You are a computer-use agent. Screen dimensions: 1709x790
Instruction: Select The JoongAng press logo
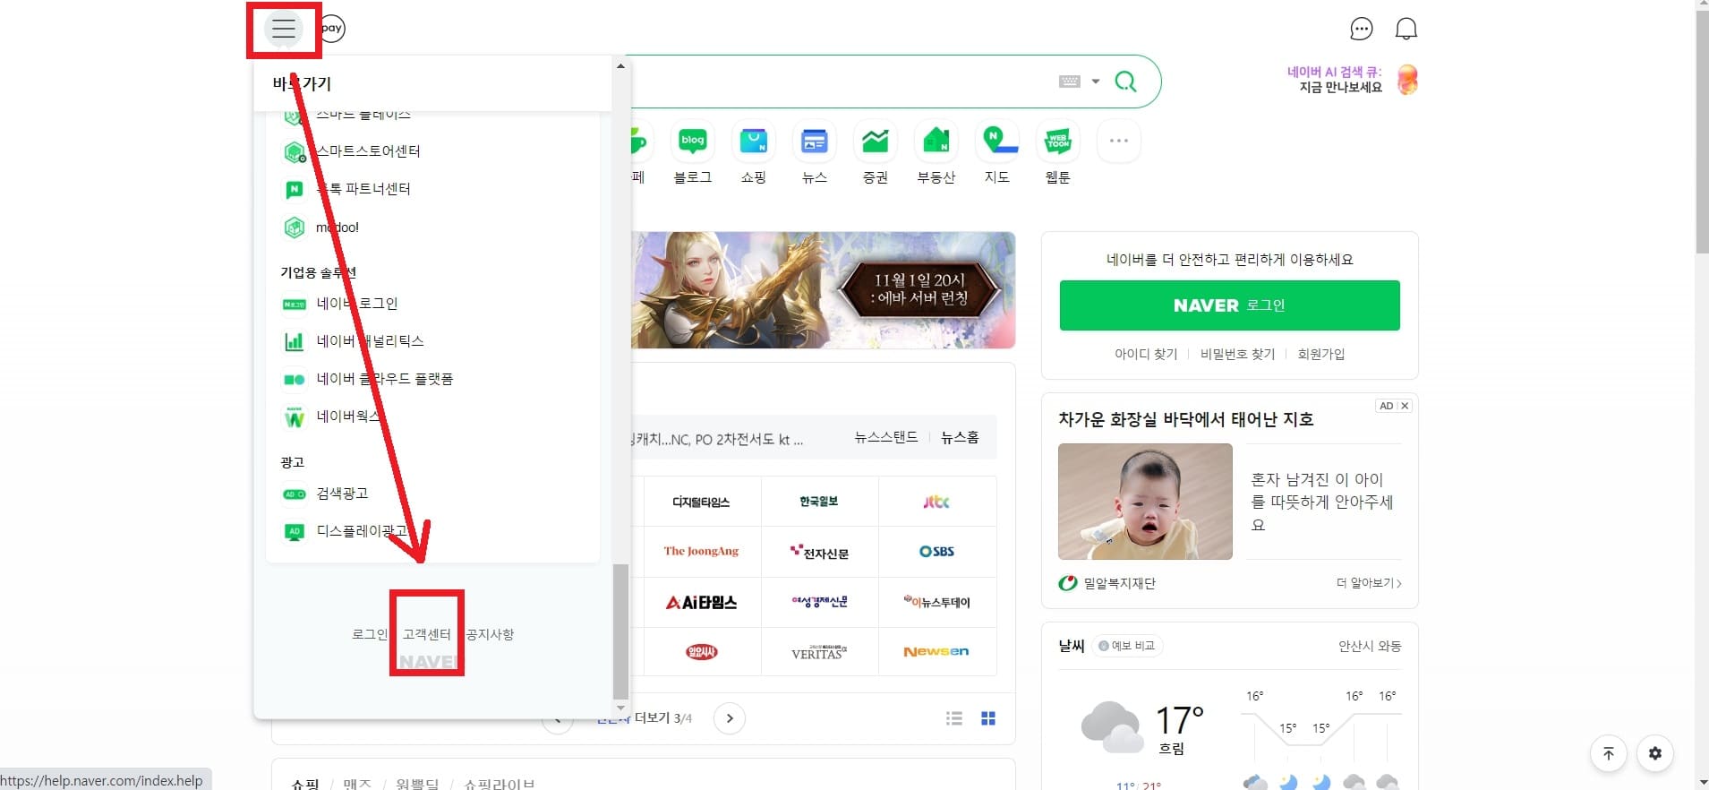pos(702,552)
